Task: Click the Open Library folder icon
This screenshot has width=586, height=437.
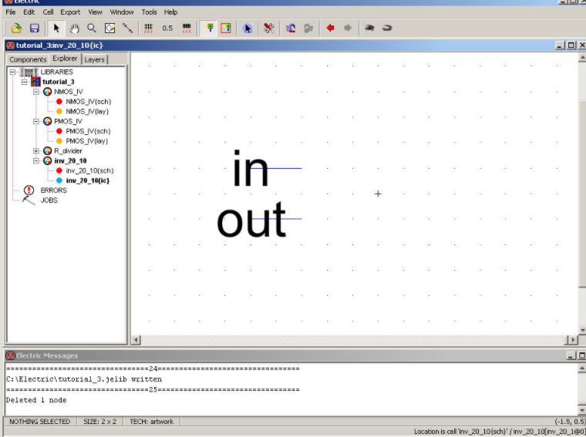Action: [x=15, y=28]
